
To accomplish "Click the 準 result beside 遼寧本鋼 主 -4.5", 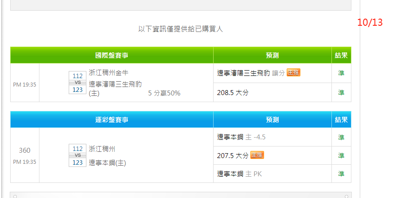I will [x=341, y=137].
